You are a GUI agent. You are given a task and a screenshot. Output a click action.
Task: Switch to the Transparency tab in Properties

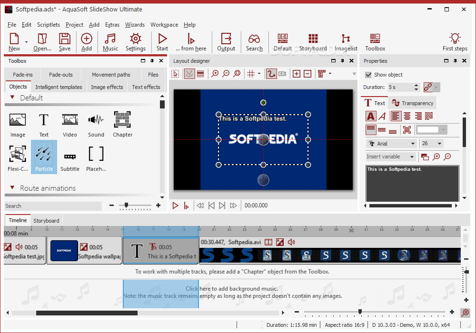[x=413, y=103]
